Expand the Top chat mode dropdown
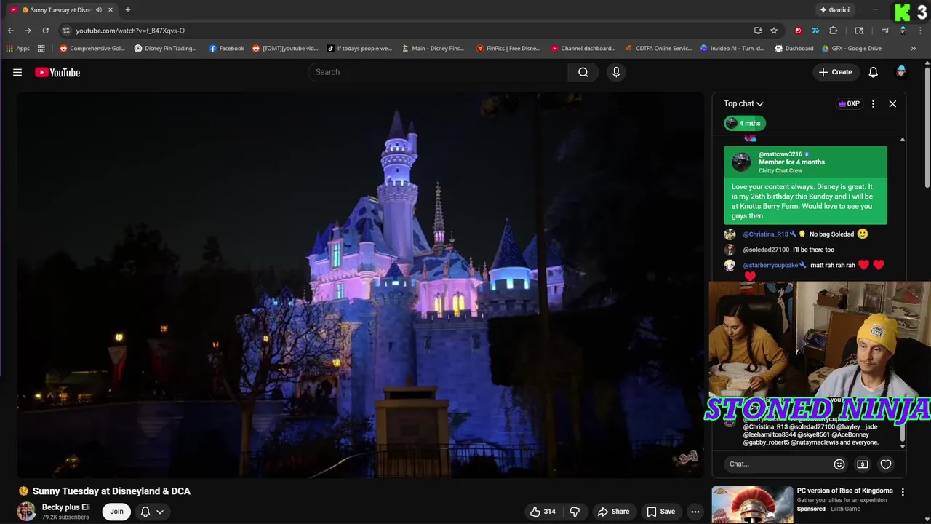 (x=743, y=103)
